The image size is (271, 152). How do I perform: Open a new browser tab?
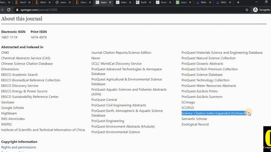(x=238, y=3)
